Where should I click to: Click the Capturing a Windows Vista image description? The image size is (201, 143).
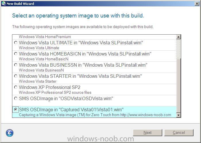[x=95, y=115]
